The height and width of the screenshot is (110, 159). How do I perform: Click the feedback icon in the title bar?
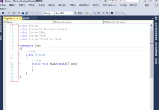pyautogui.click(x=106, y=1)
